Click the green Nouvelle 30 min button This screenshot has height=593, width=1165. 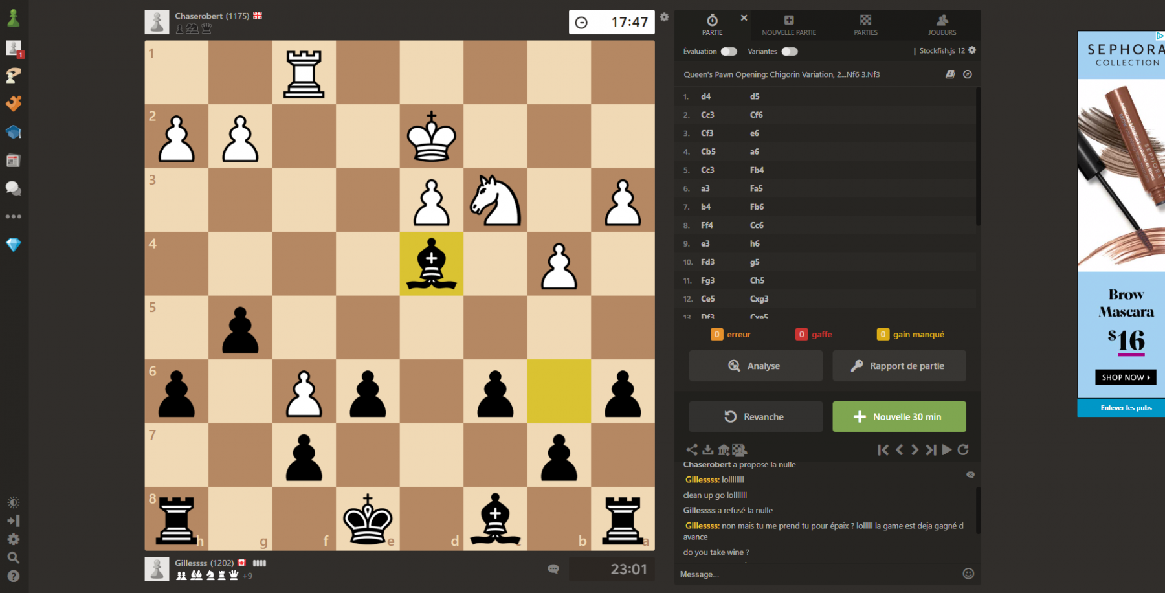point(899,417)
